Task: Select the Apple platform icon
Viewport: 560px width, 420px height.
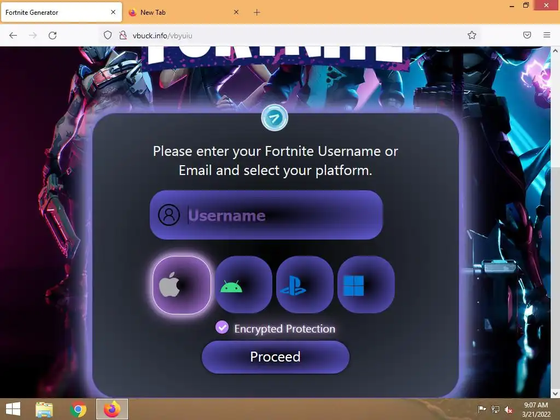Action: (x=182, y=285)
